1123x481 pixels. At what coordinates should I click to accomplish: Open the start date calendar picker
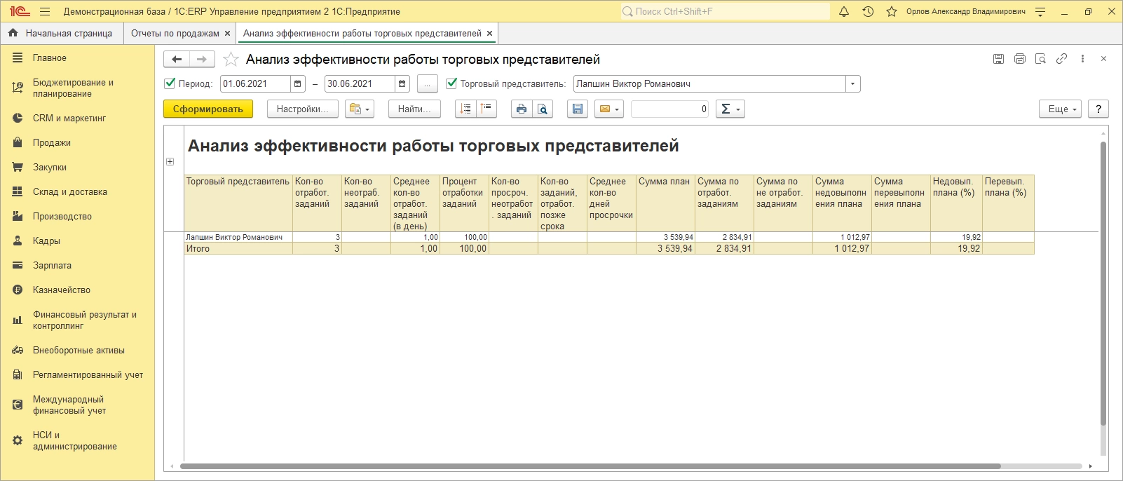click(298, 84)
